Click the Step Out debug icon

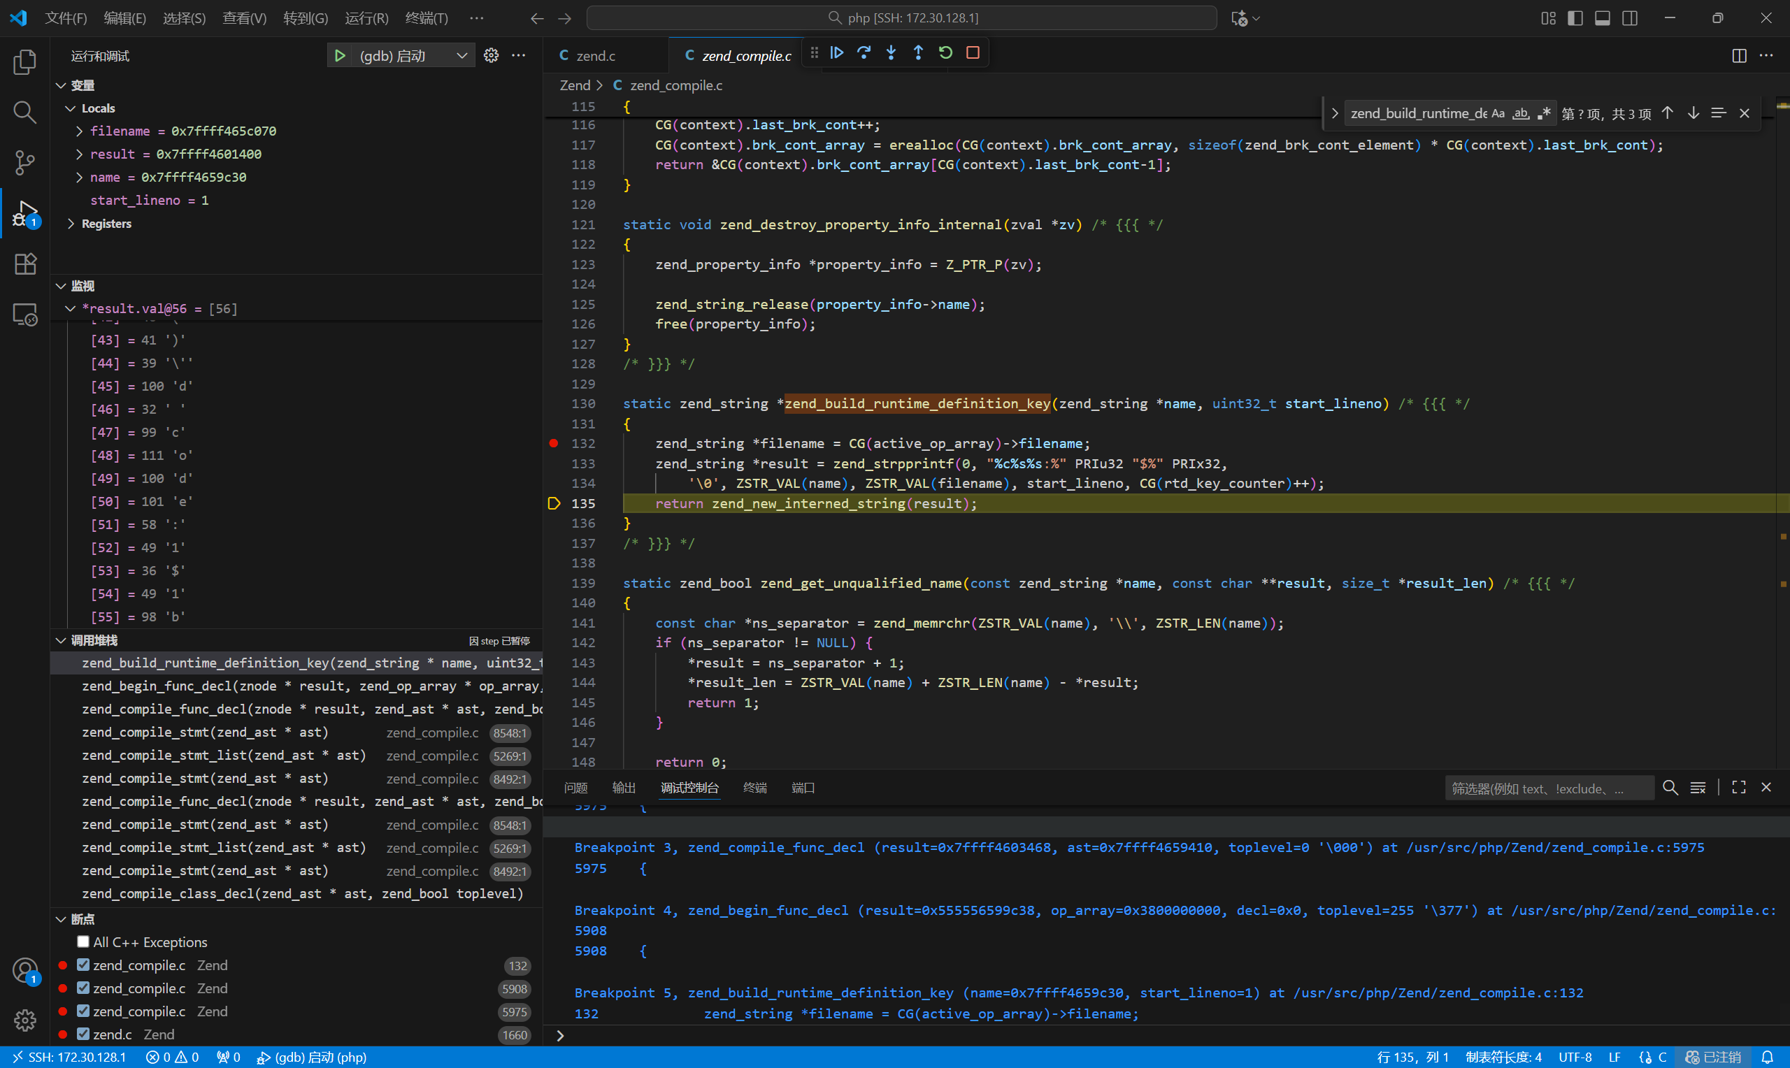tap(918, 52)
